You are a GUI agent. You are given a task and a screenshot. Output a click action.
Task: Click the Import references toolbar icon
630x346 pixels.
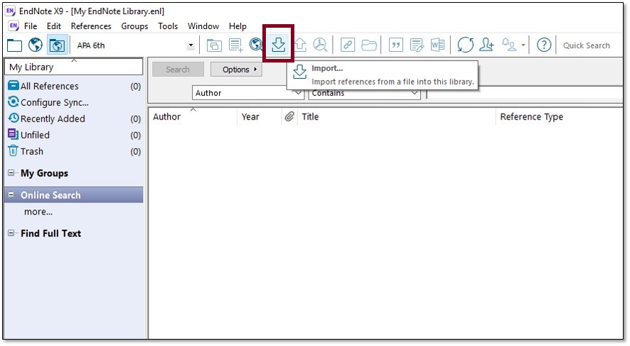click(x=278, y=45)
